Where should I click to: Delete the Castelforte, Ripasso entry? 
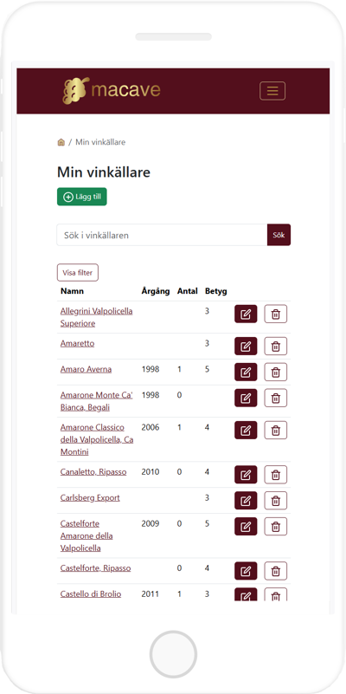click(276, 570)
